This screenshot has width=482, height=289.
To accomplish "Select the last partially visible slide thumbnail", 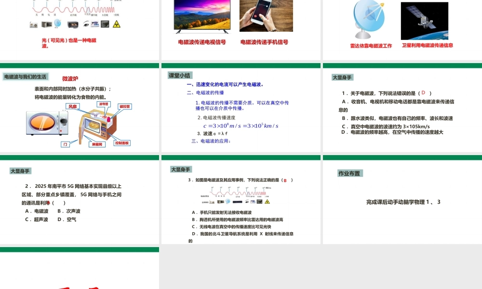I will click(x=80, y=268).
